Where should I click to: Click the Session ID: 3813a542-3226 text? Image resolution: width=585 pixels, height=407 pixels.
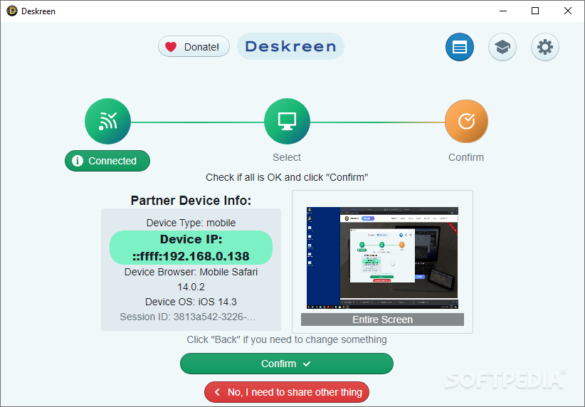coord(188,317)
